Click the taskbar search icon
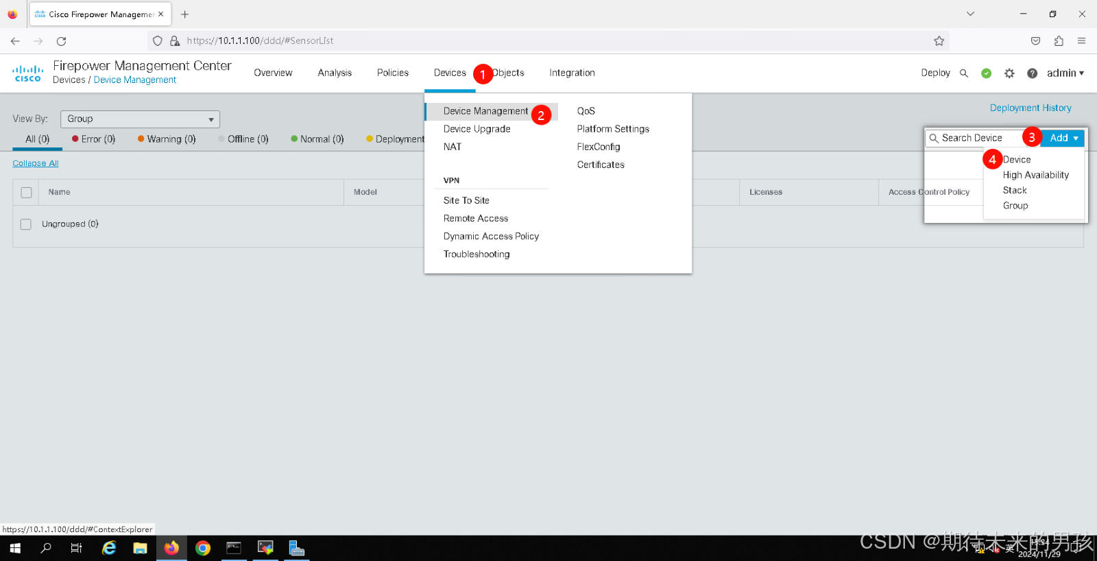 pyautogui.click(x=46, y=548)
